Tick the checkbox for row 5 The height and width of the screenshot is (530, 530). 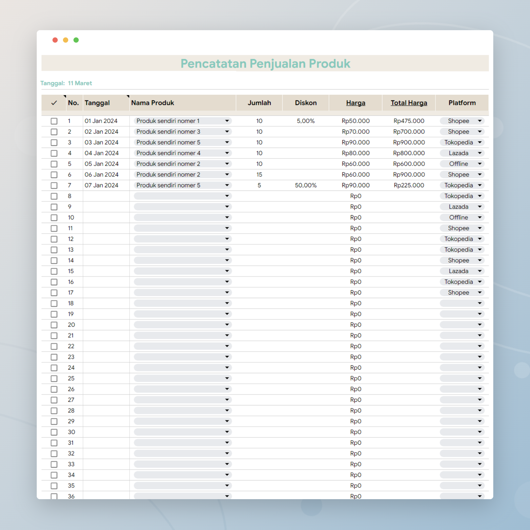click(54, 164)
